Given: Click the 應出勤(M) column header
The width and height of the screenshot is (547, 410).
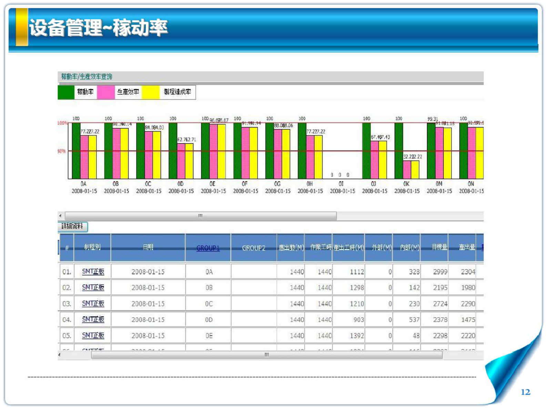Looking at the screenshot, I should tap(291, 247).
